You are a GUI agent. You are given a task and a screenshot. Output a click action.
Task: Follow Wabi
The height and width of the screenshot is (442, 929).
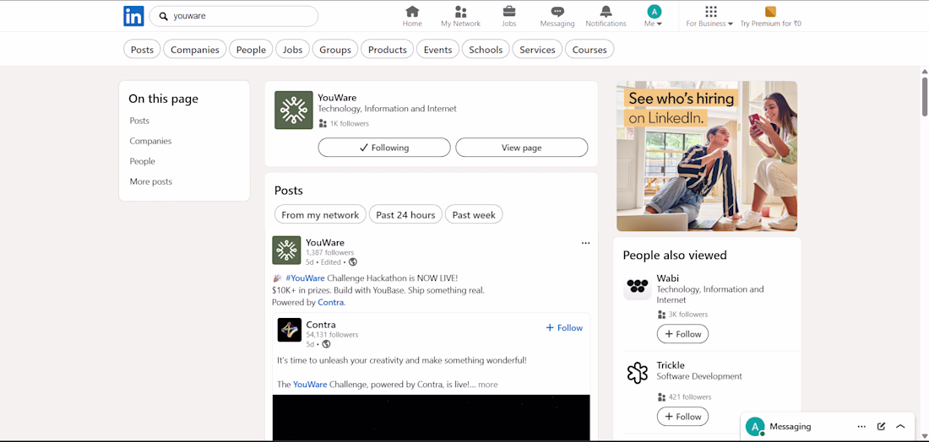[x=682, y=334]
